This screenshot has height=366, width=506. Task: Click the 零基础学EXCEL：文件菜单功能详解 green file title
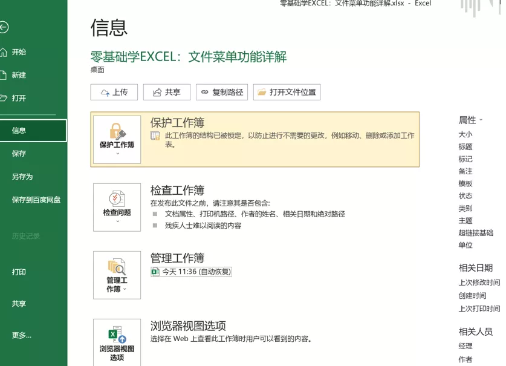point(189,57)
